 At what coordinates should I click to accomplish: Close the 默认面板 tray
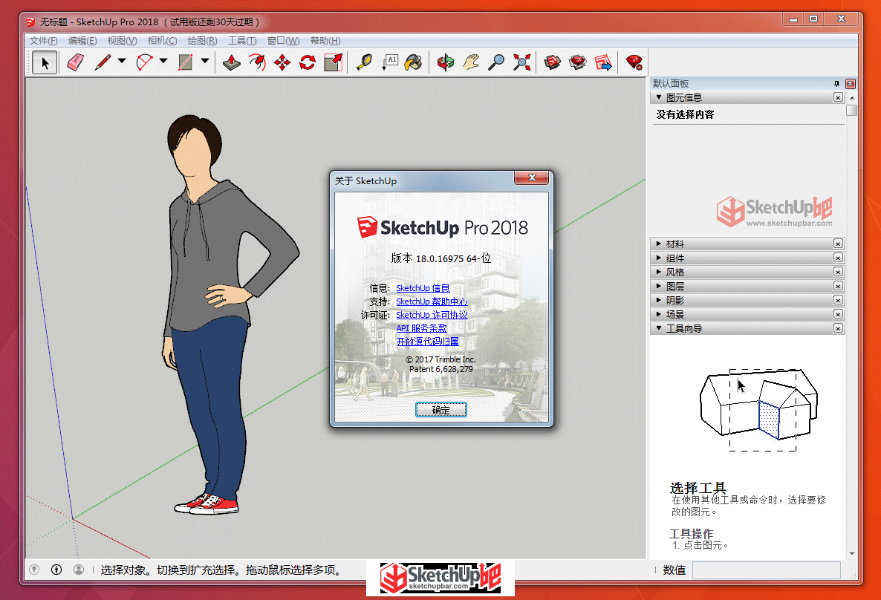[851, 84]
